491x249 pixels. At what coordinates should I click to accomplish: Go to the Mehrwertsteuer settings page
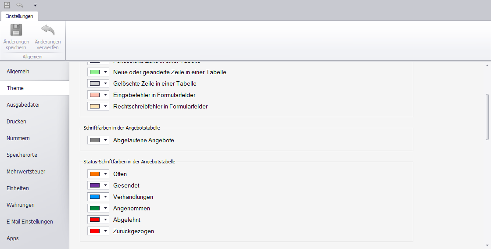pyautogui.click(x=26, y=171)
